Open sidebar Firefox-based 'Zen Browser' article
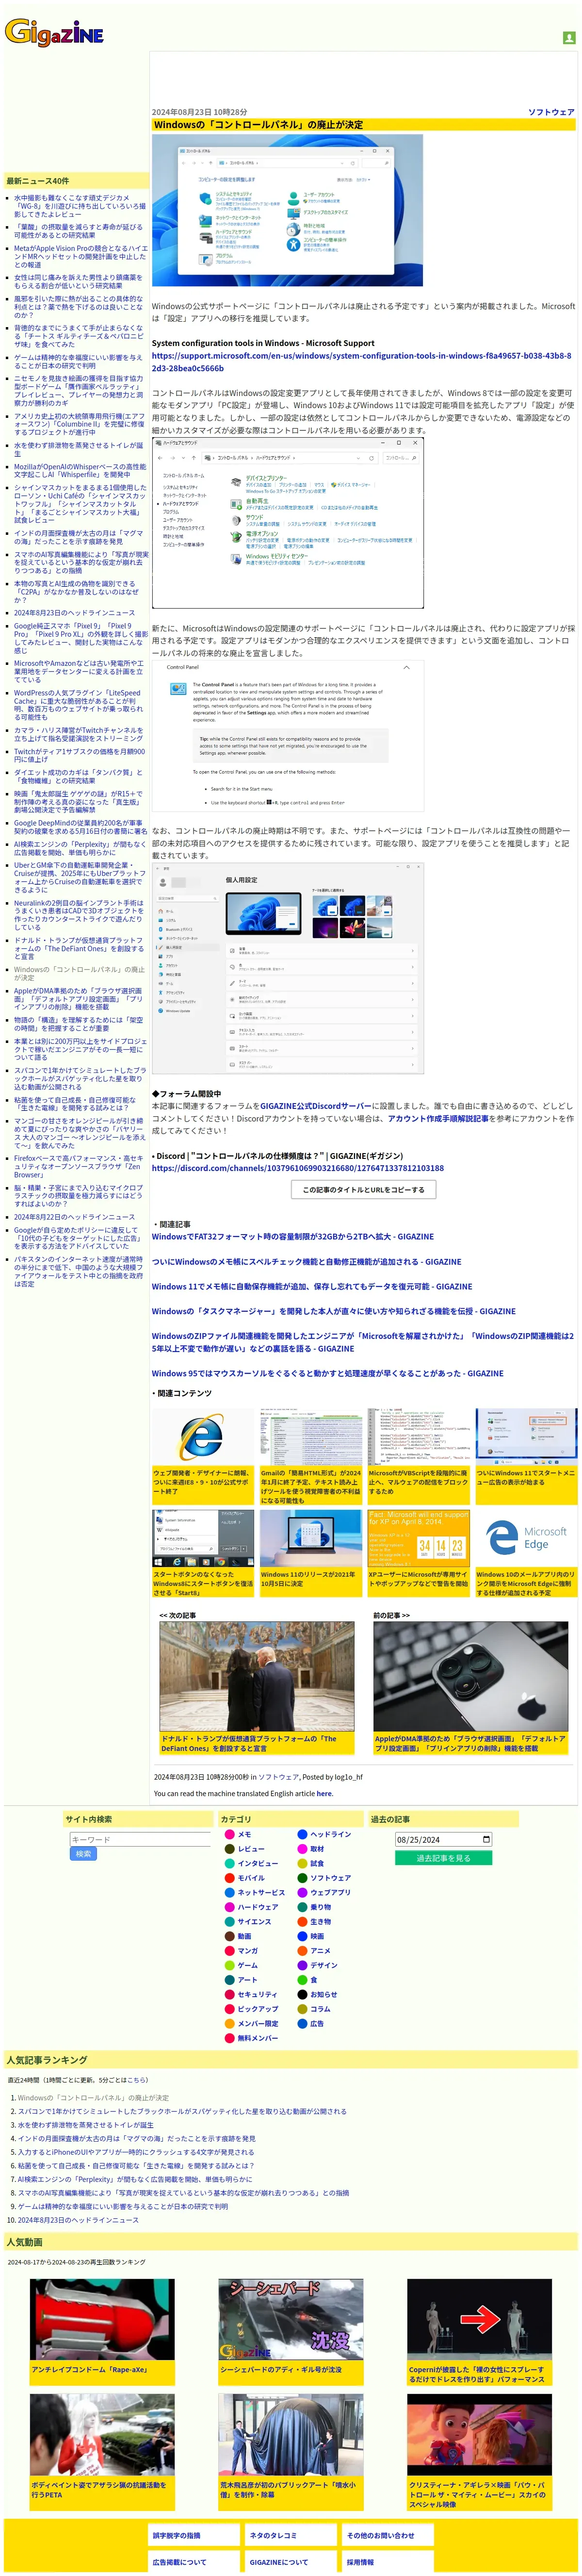This screenshot has width=582, height=2576. point(78,1166)
